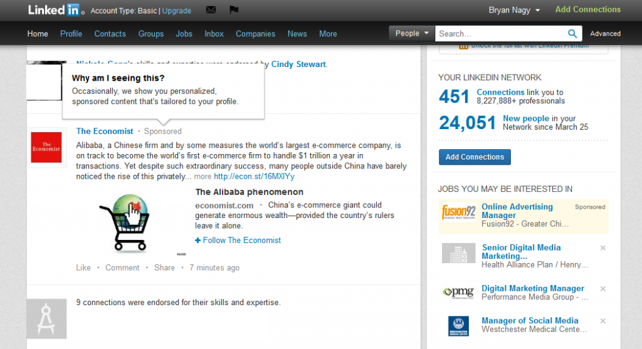The width and height of the screenshot is (642, 349).
Task: Click Westchester Medical Center logo
Action: pyautogui.click(x=458, y=326)
